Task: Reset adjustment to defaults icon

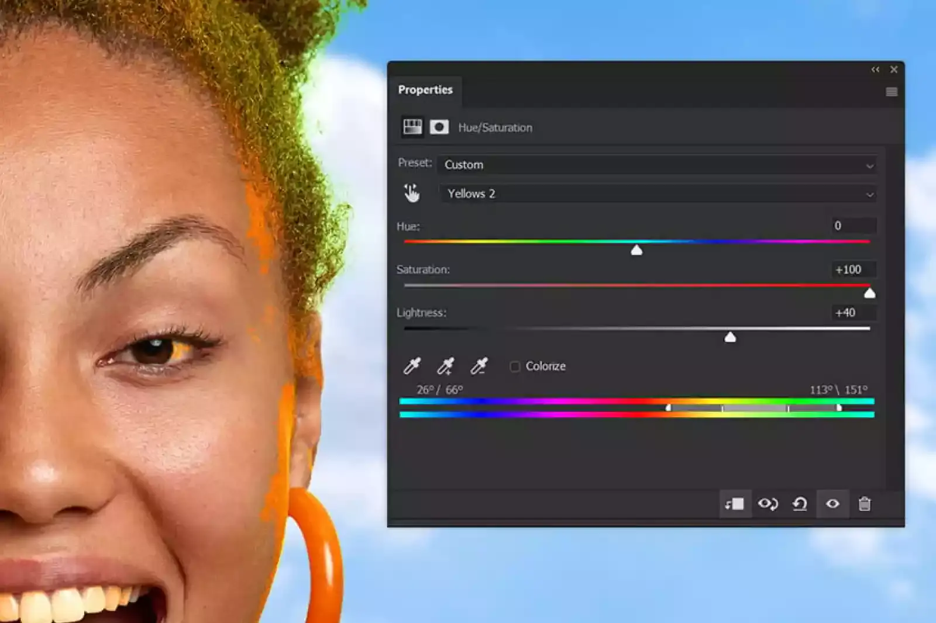Action: [x=800, y=504]
